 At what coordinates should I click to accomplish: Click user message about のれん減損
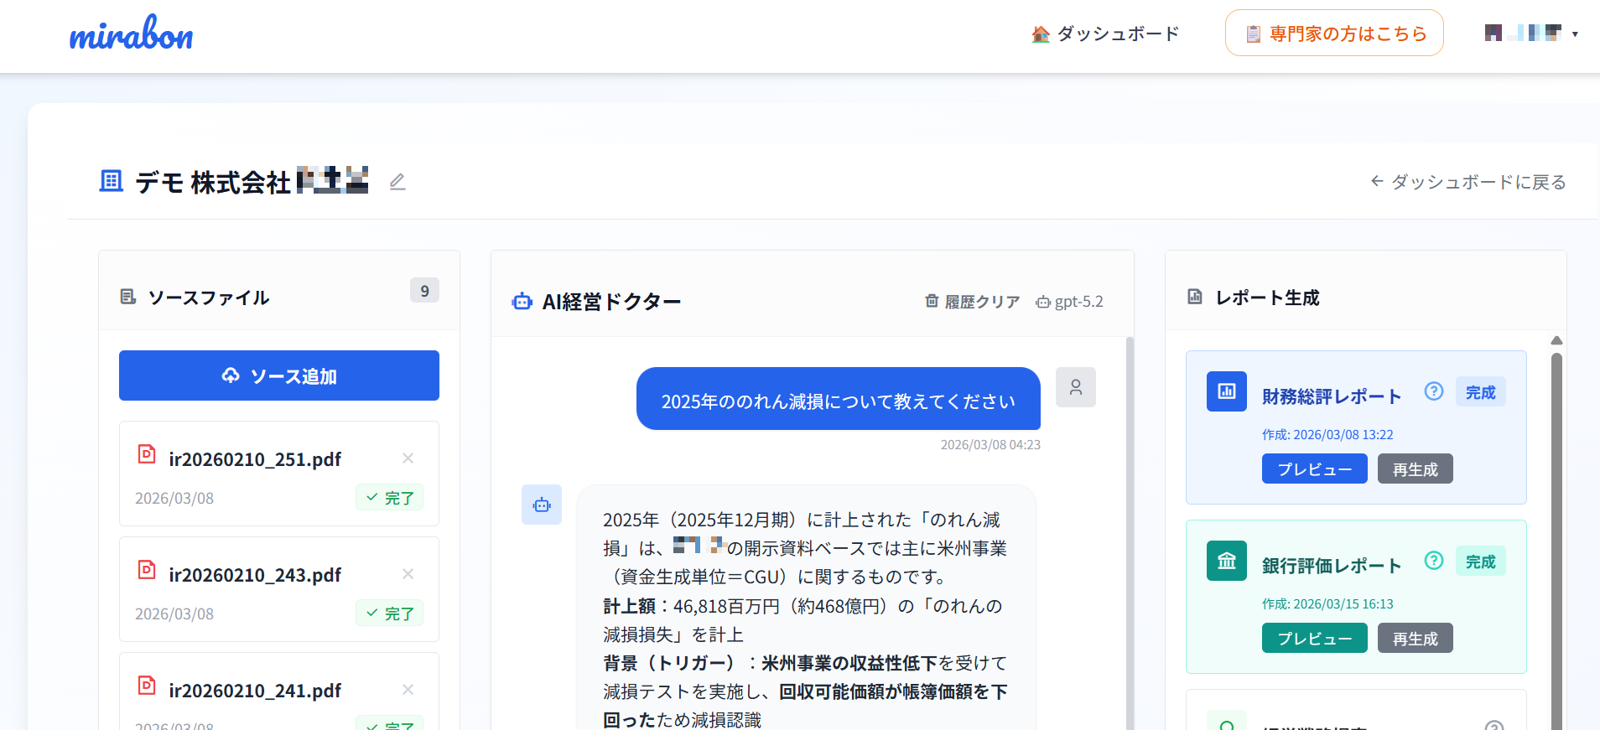tap(839, 399)
